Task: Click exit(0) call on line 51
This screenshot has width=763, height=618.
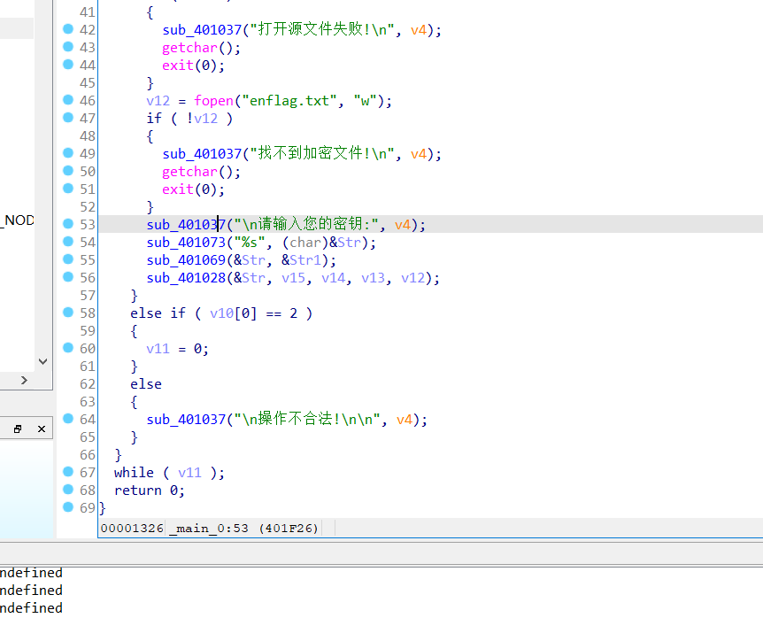Action: pos(193,189)
